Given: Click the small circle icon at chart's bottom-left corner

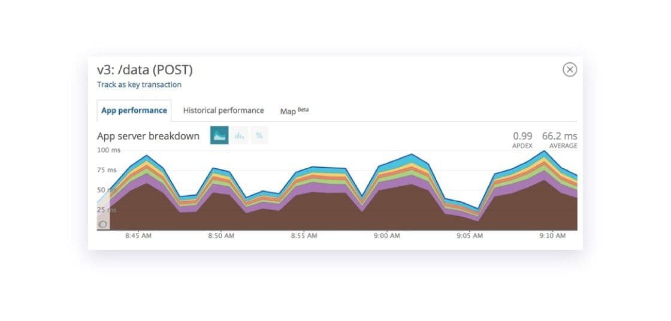Looking at the screenshot, I should pos(103,224).
